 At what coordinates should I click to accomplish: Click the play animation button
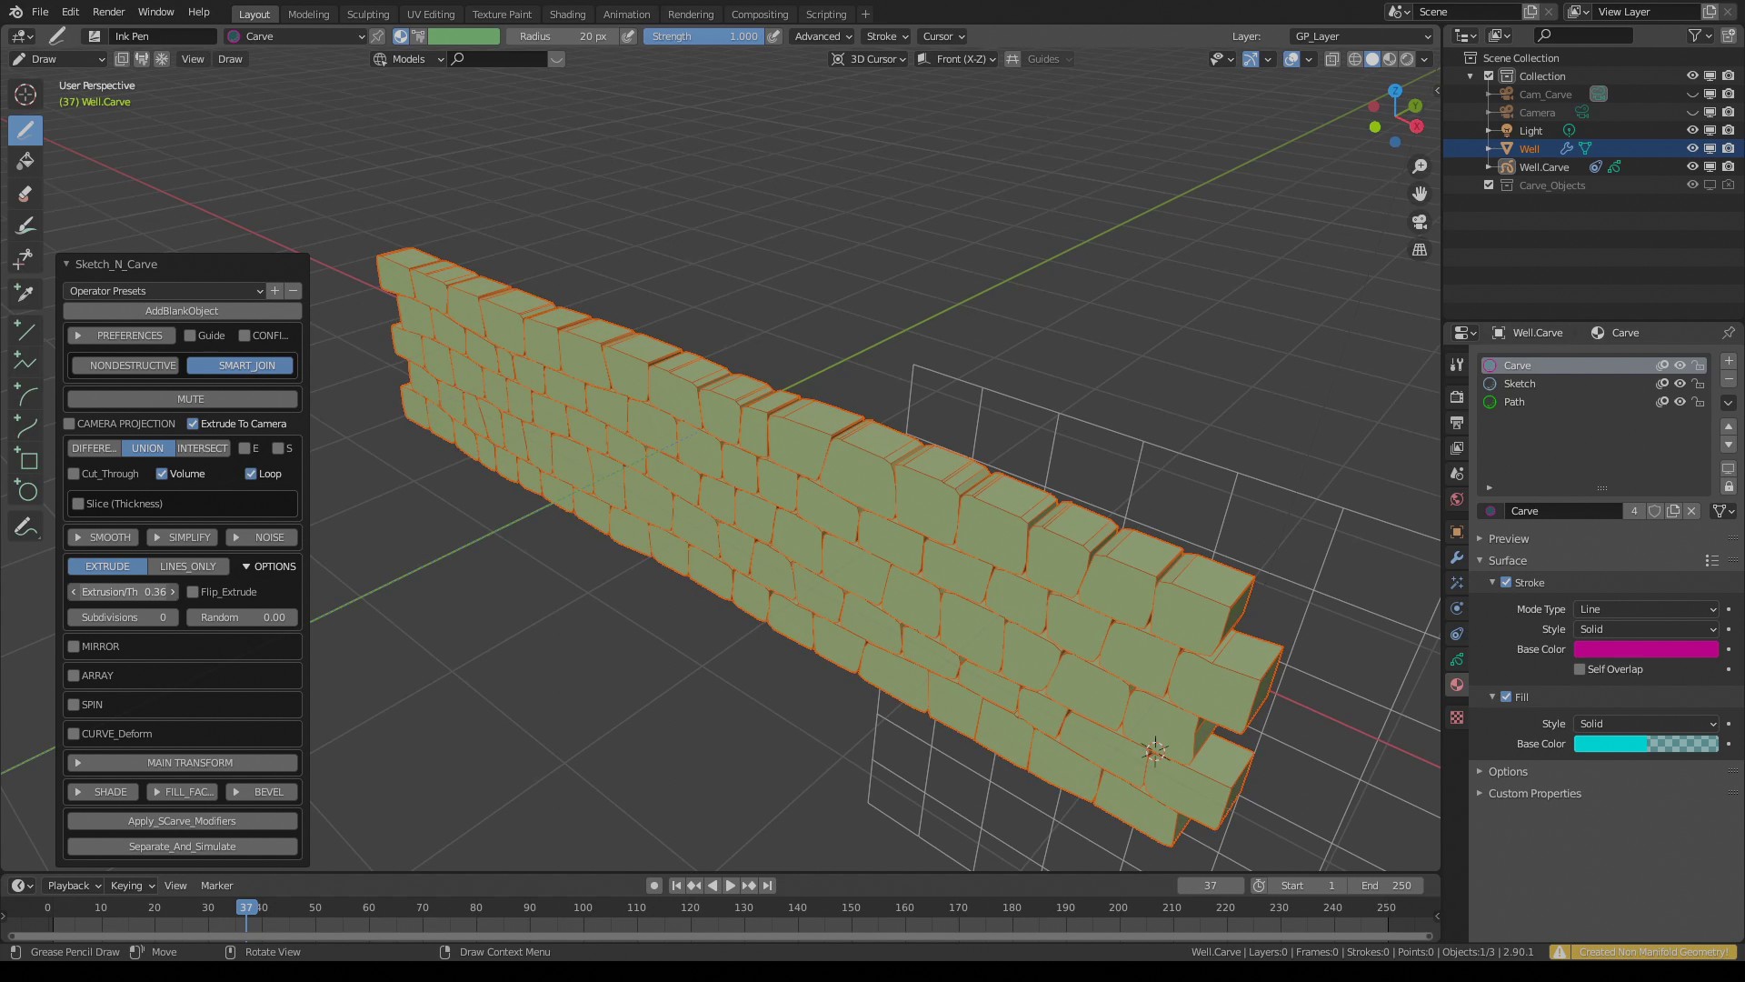pos(730,886)
